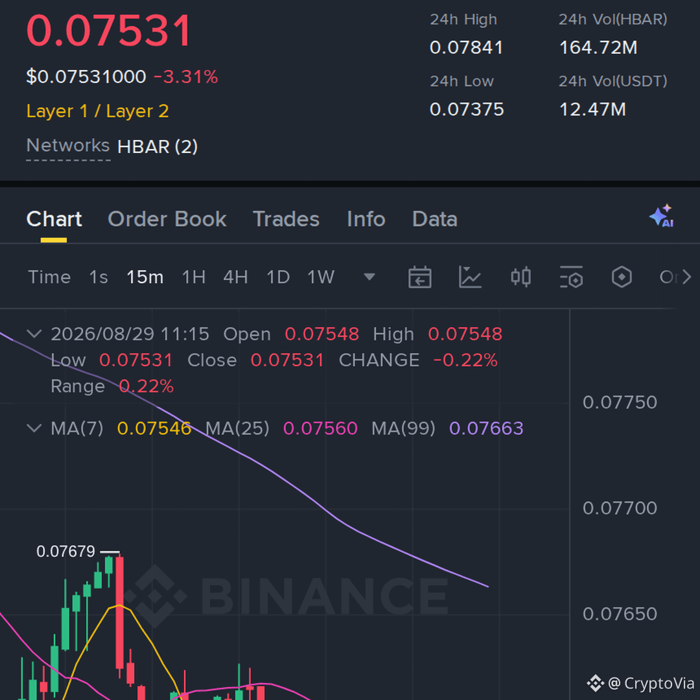Click the Networks label
Viewport: 700px width, 700px height.
click(x=68, y=146)
